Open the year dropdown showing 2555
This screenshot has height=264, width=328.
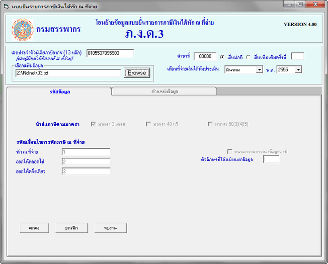[298, 69]
